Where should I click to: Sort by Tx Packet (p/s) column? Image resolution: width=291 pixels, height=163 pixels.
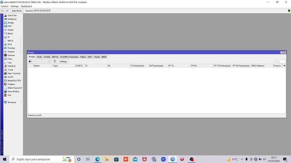139,66
